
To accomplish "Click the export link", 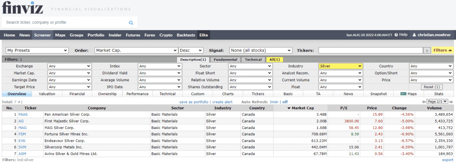I will pos(448,160).
